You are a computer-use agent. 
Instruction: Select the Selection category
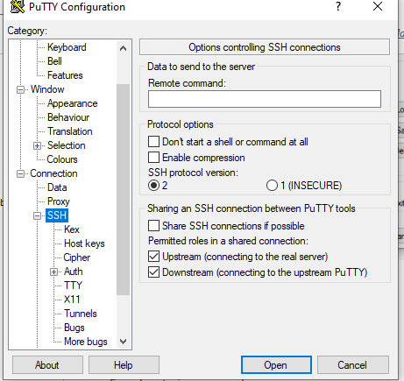click(67, 145)
